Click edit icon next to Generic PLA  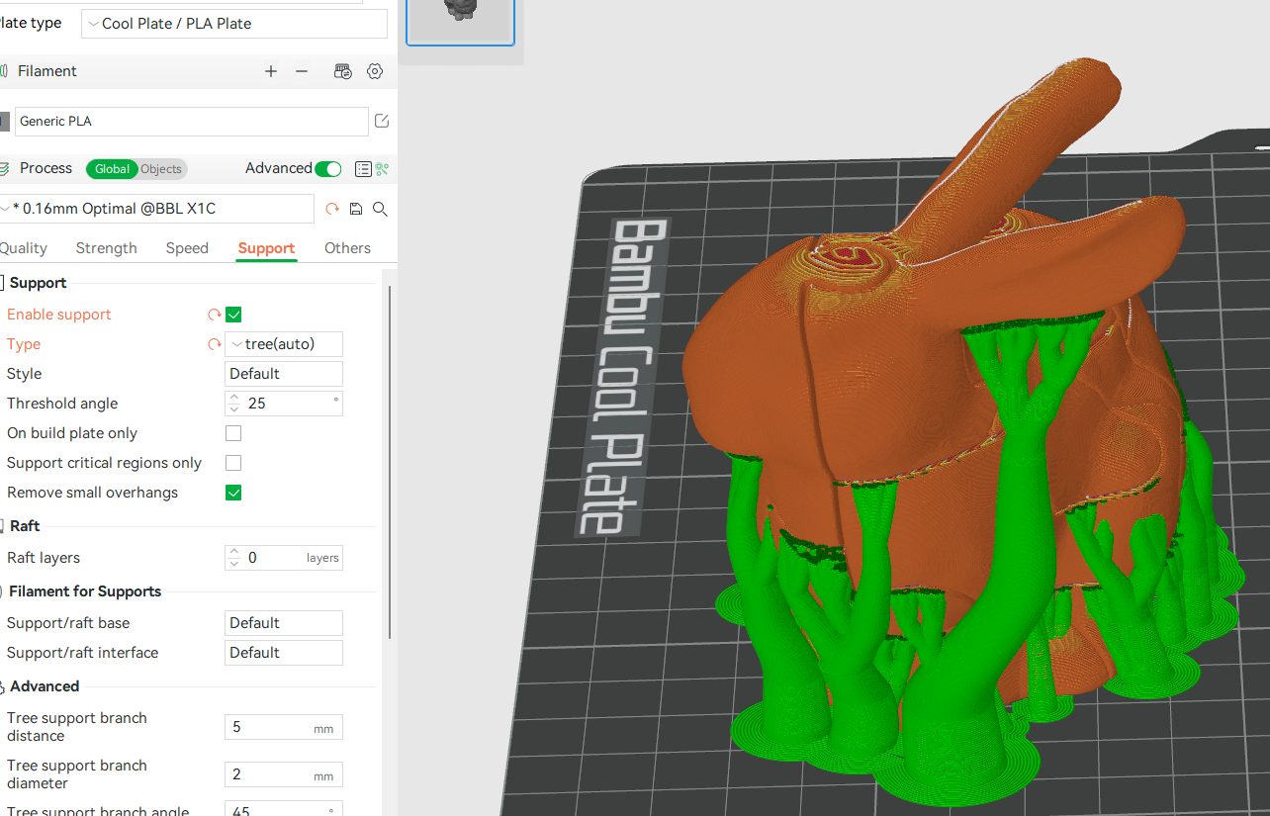point(382,121)
